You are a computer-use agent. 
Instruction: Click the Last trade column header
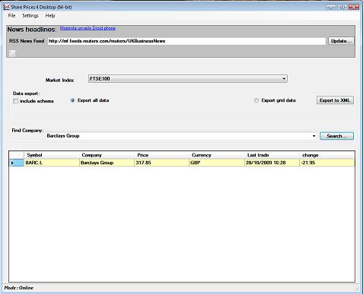(272, 155)
